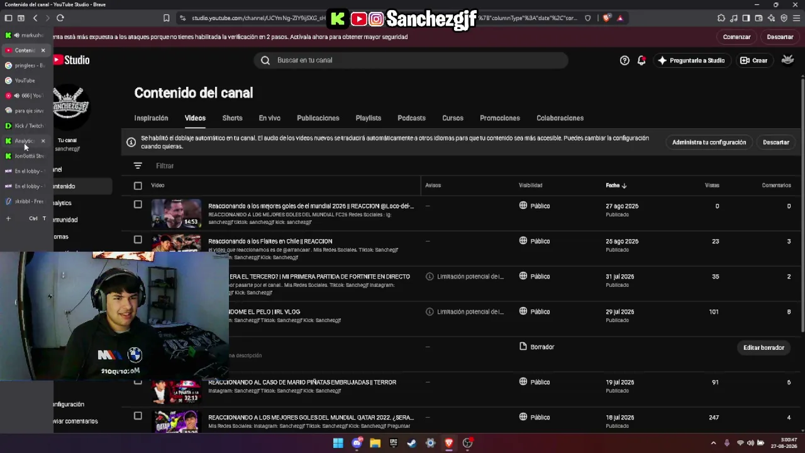
Task: Check the Flaites en Chile video checkbox
Action: pyautogui.click(x=138, y=240)
